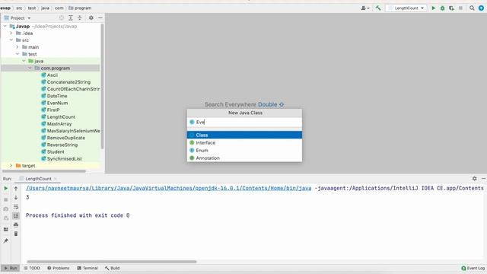
Task: Click the Project panel horizontal scrollbar
Action: [x=44, y=171]
